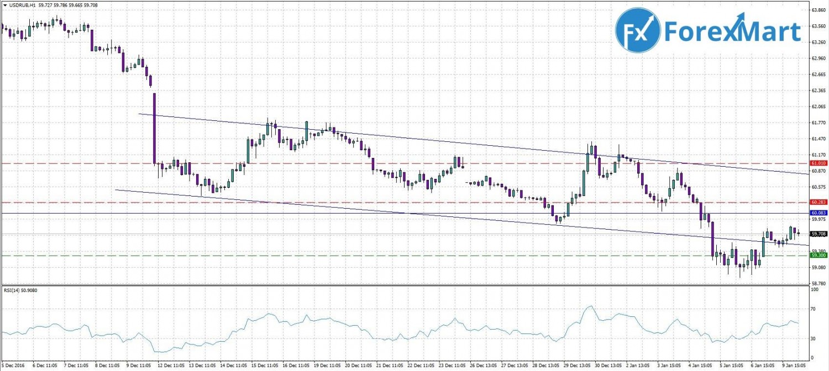Click the ForexMart brand name text
The image size is (829, 371).
tap(732, 31)
